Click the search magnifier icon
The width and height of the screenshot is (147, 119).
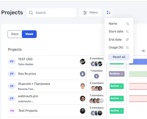pyautogui.click(x=31, y=13)
